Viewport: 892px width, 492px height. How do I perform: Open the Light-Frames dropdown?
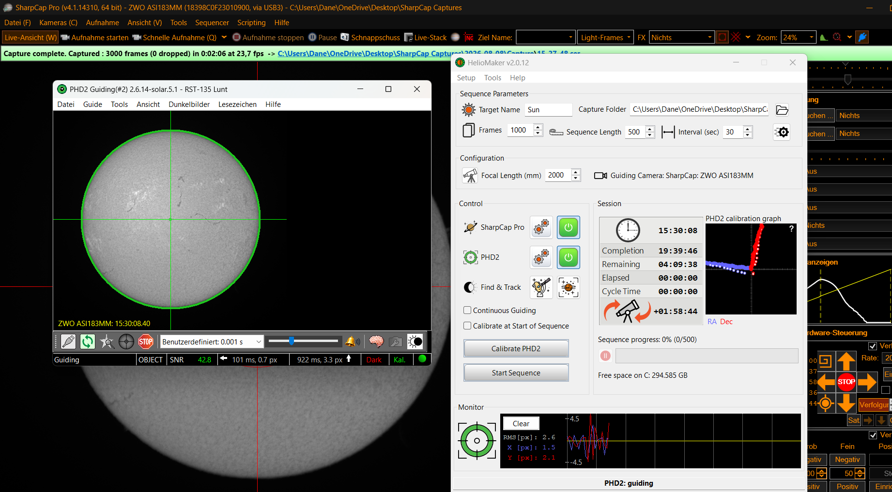605,37
